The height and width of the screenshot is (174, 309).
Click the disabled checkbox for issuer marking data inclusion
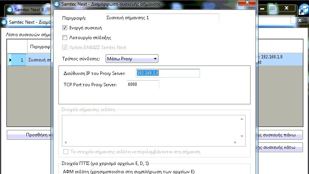66,151
